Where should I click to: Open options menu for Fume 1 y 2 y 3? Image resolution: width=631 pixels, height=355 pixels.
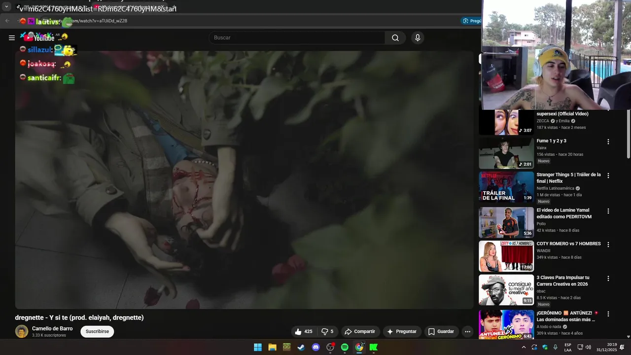(608, 142)
